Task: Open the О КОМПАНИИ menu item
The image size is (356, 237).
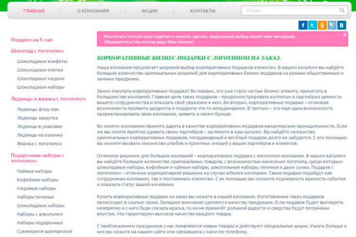Action: (93, 11)
